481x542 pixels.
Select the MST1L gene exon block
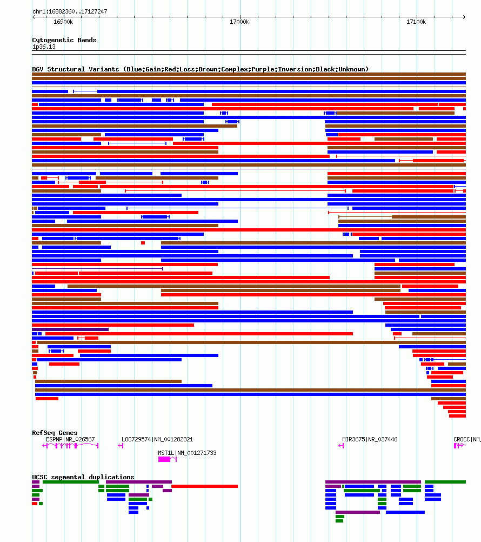[x=164, y=459]
